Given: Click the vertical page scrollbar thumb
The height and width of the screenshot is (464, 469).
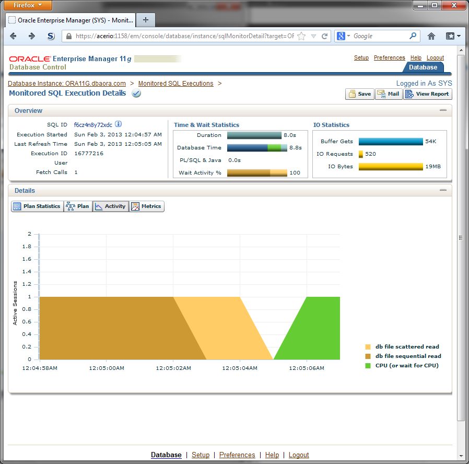Looking at the screenshot, I should pyautogui.click(x=461, y=238).
